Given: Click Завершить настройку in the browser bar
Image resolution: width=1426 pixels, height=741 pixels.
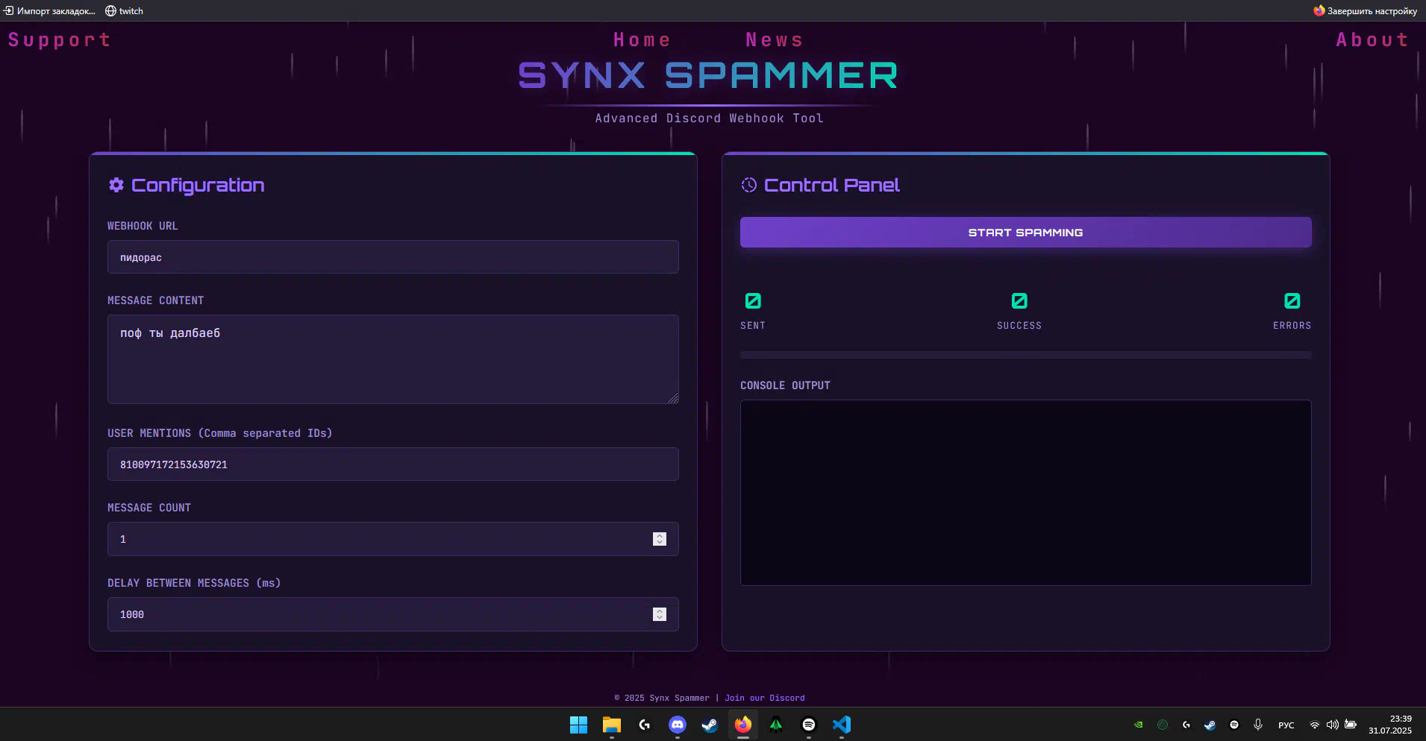Looking at the screenshot, I should [x=1365, y=11].
